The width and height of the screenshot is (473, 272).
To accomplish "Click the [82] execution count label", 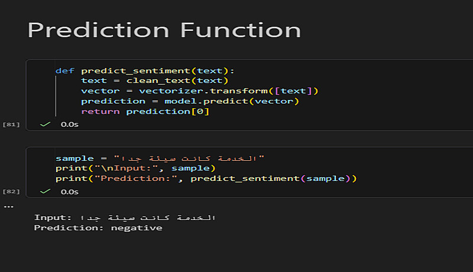I will pos(11,192).
